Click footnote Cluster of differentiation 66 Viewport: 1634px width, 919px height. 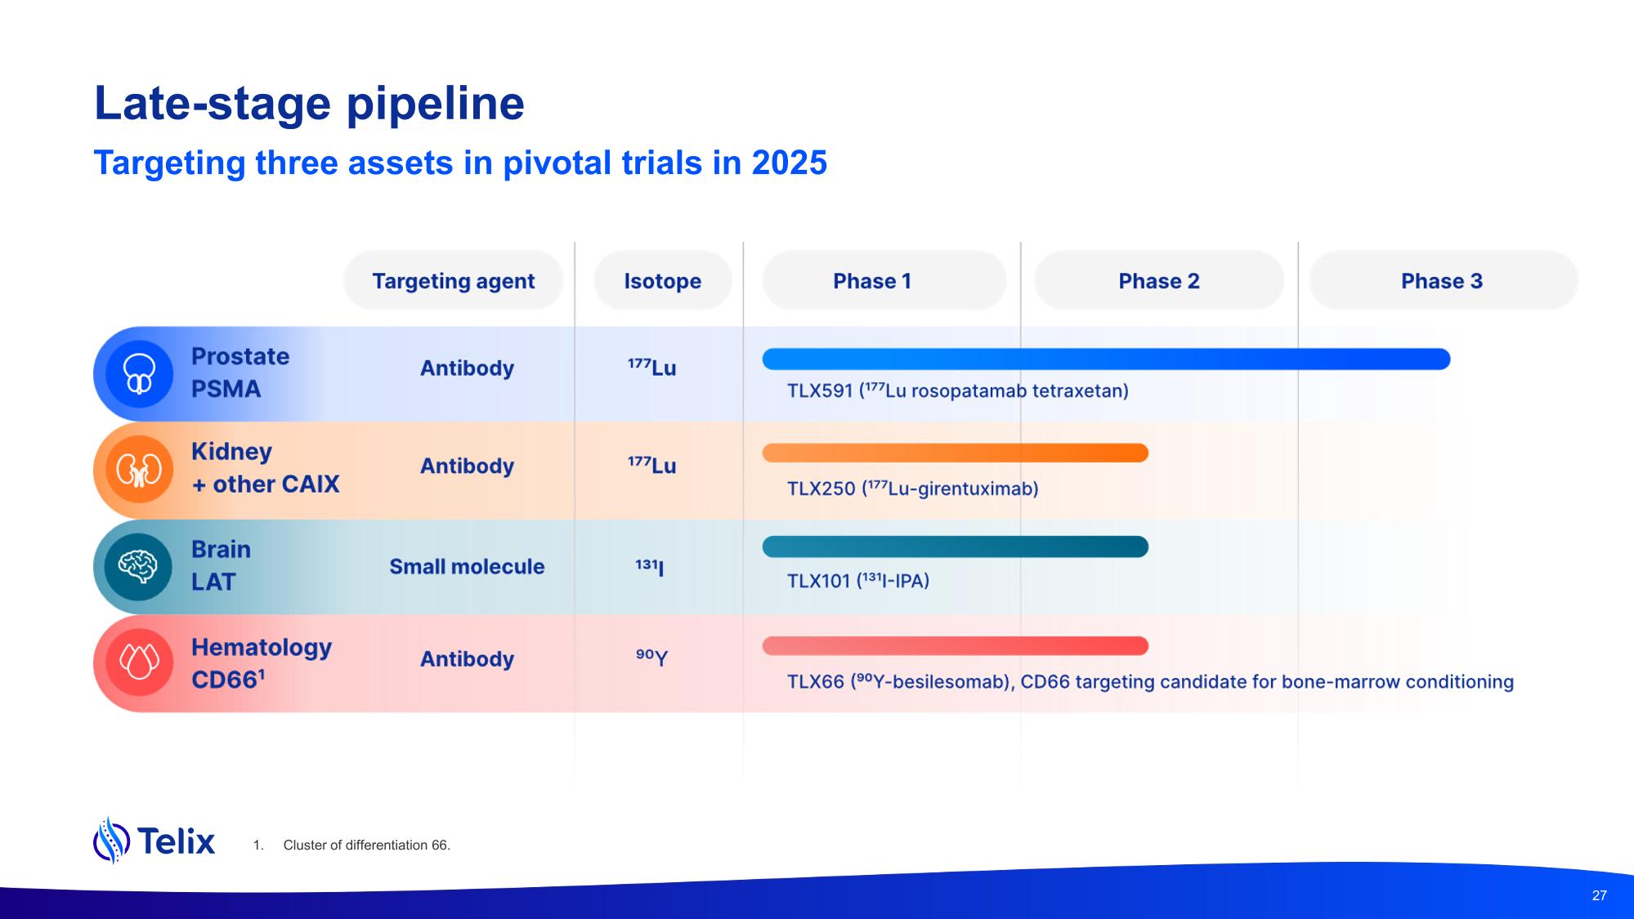(366, 845)
